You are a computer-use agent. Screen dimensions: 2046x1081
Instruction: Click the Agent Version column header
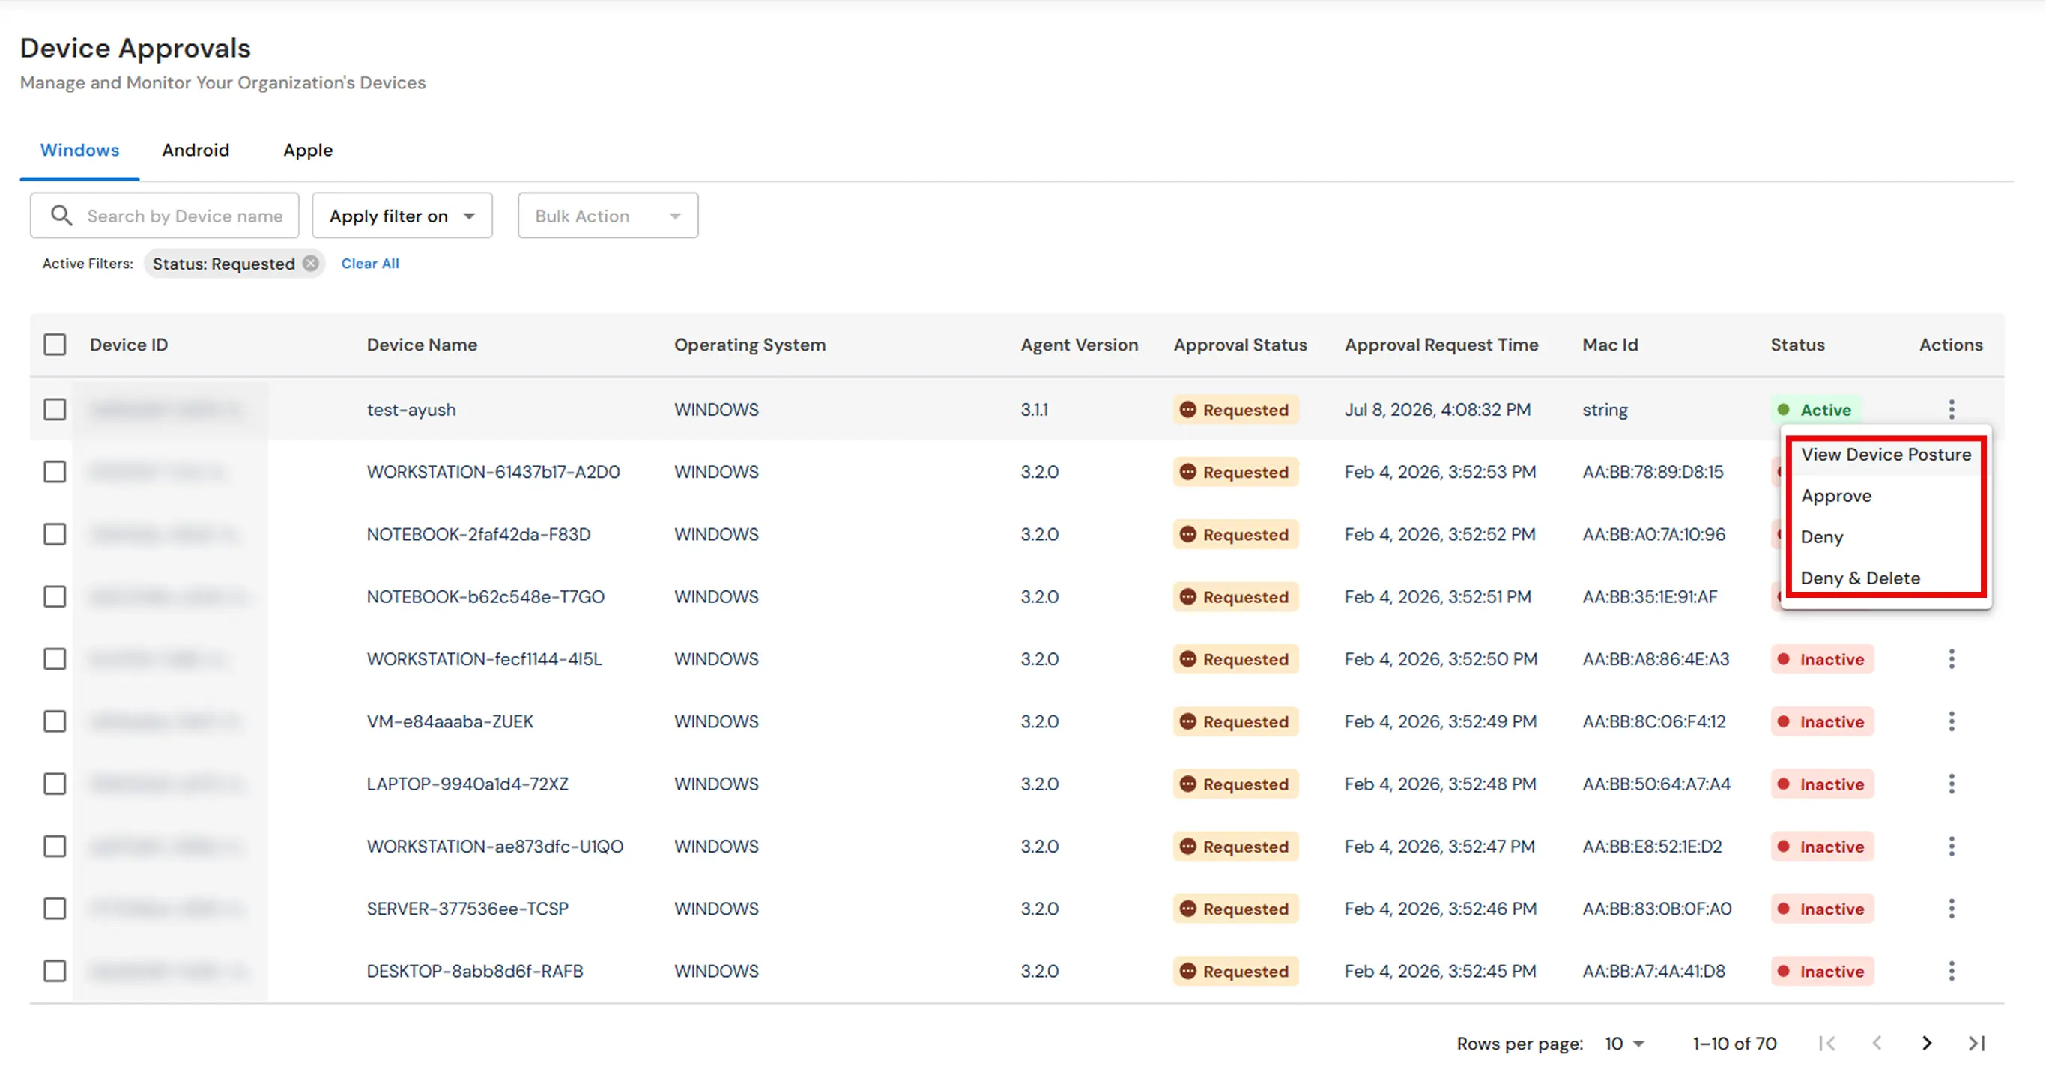click(x=1079, y=345)
